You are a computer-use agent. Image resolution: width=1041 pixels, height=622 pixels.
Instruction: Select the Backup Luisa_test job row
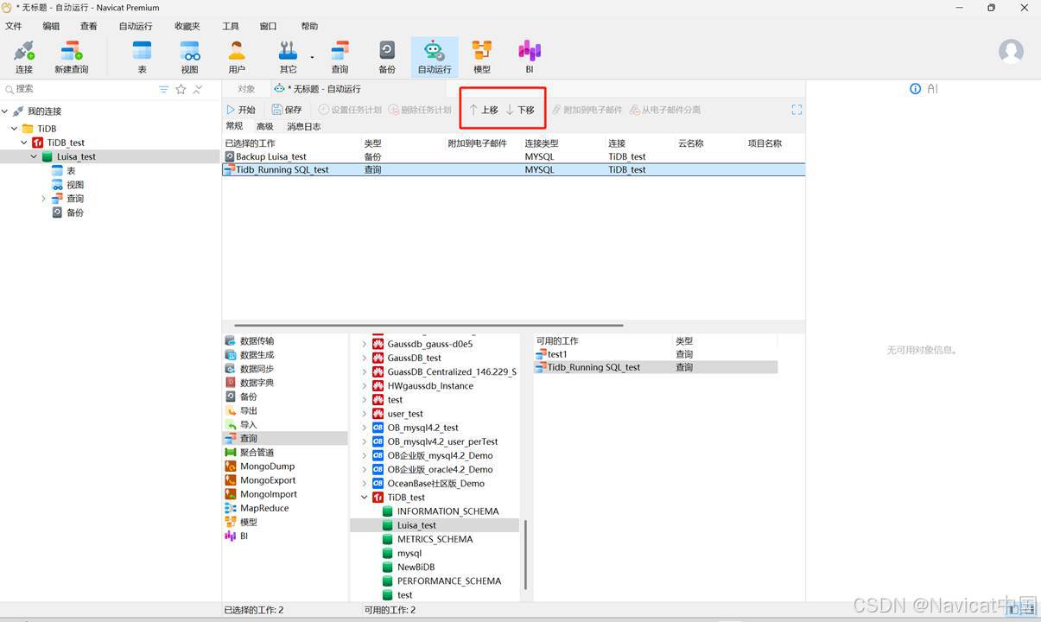pyautogui.click(x=513, y=156)
